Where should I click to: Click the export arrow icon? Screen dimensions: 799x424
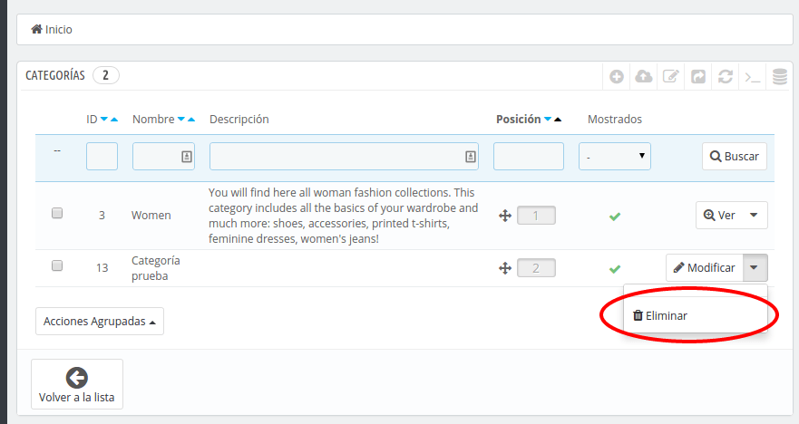coord(698,77)
